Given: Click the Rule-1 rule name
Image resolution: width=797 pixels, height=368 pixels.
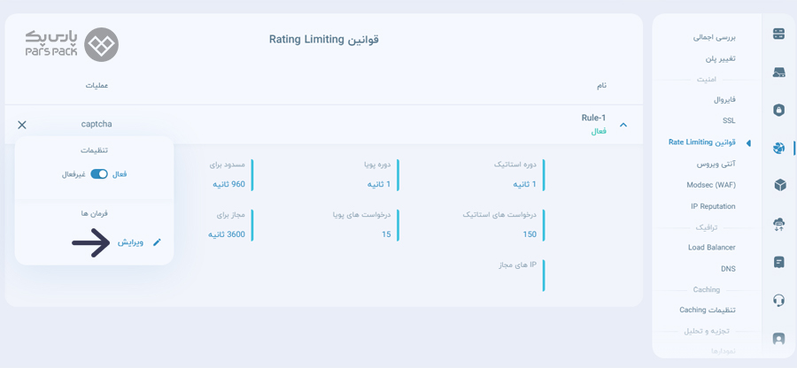Looking at the screenshot, I should (x=593, y=118).
